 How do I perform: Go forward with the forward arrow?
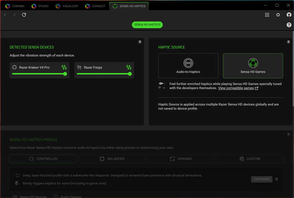point(14,15)
